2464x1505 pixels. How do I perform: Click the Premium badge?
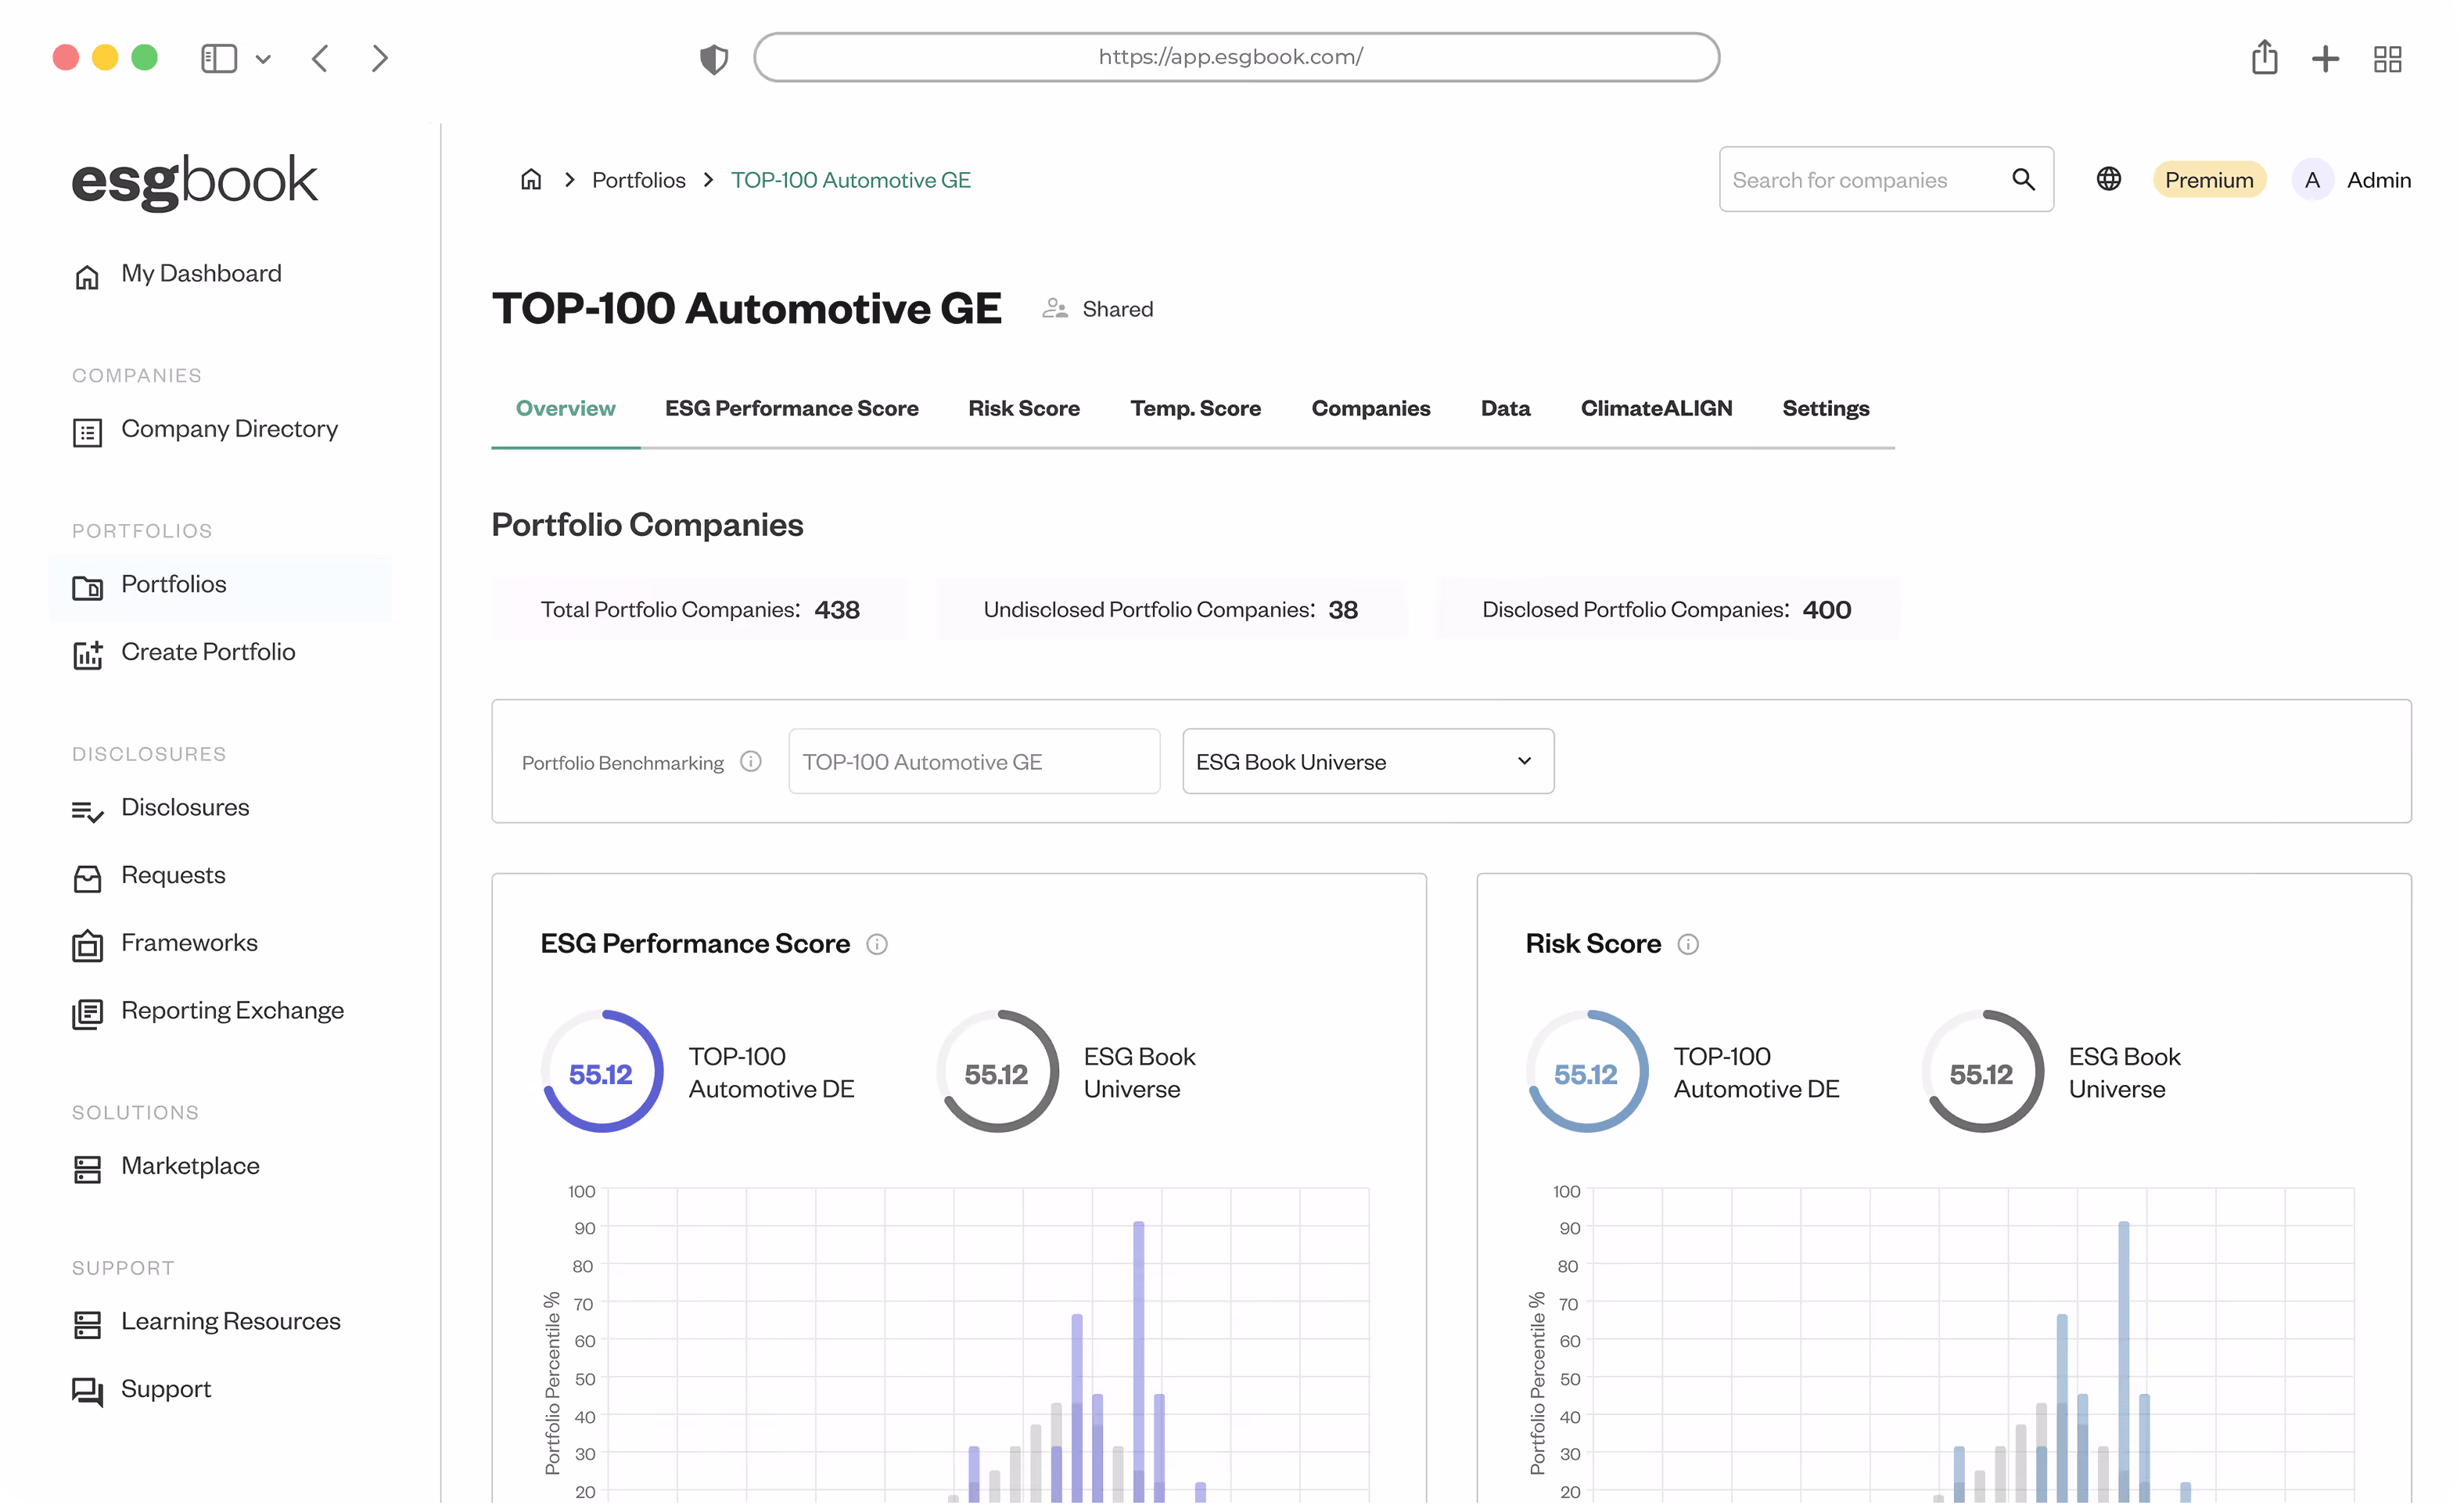click(x=2208, y=180)
